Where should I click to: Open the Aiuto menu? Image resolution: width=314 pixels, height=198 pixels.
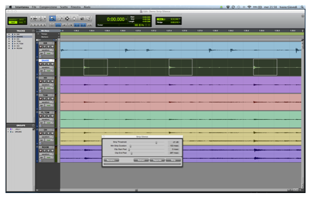click(87, 7)
